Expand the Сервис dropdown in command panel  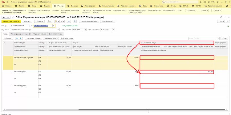click(217, 10)
